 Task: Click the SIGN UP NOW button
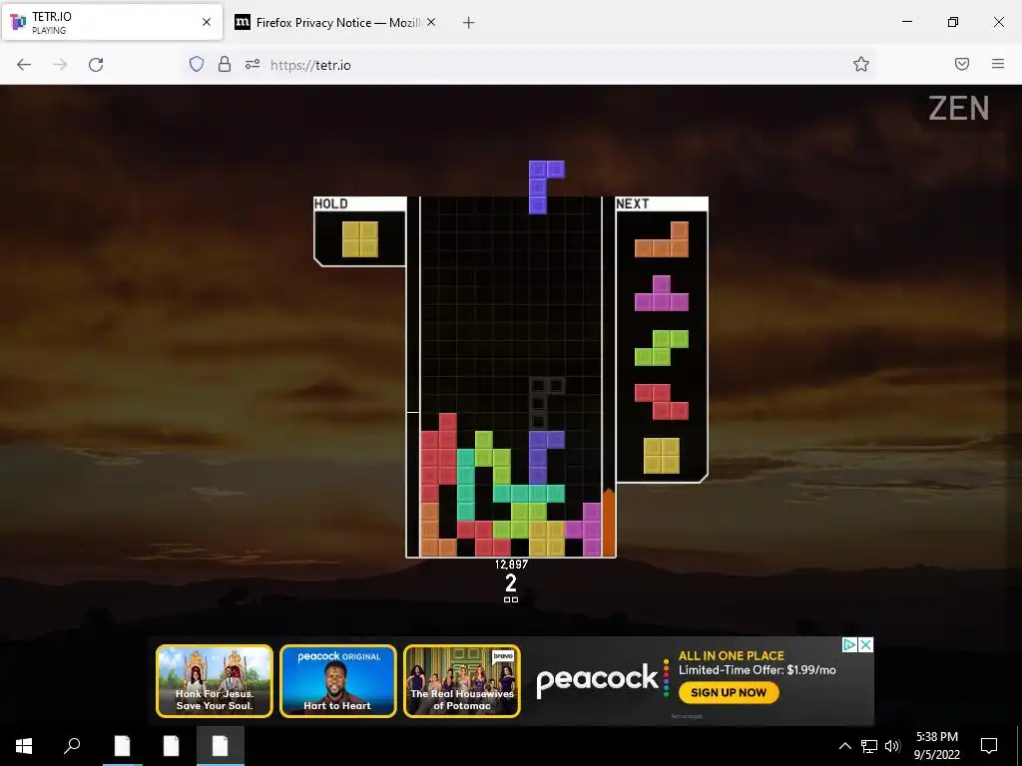click(729, 692)
